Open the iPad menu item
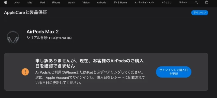The image size is (217, 98). coord(42,2)
